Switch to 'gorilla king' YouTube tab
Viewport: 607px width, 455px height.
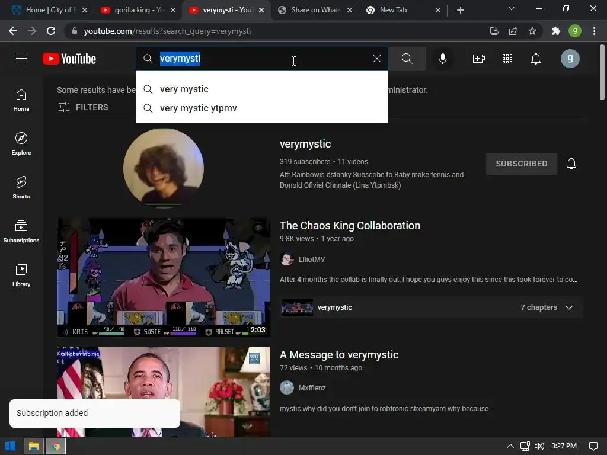(138, 10)
